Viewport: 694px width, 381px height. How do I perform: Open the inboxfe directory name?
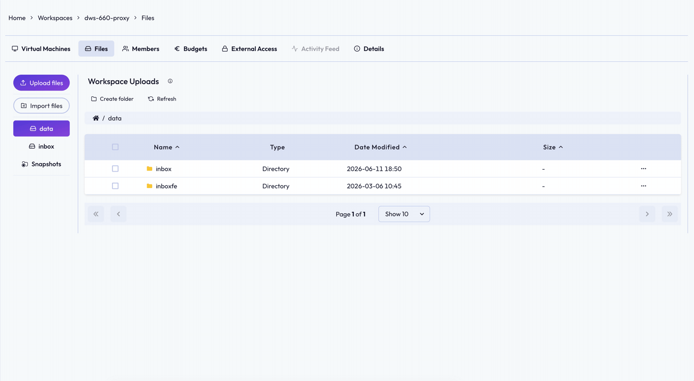167,186
